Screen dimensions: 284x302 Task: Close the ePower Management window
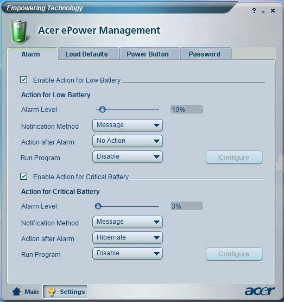pos(273,11)
